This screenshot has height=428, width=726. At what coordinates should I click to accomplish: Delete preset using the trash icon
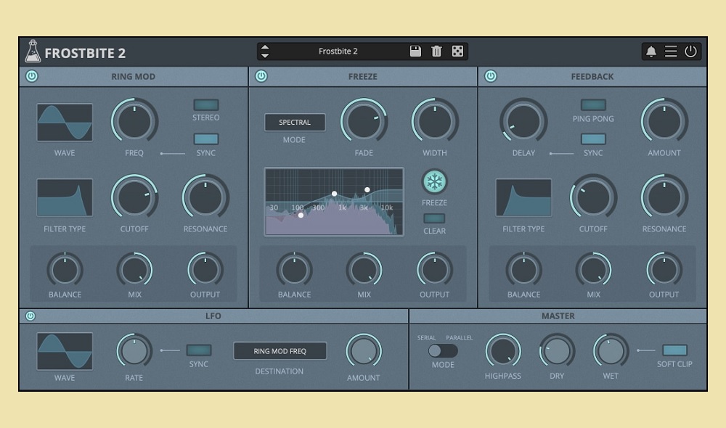436,52
